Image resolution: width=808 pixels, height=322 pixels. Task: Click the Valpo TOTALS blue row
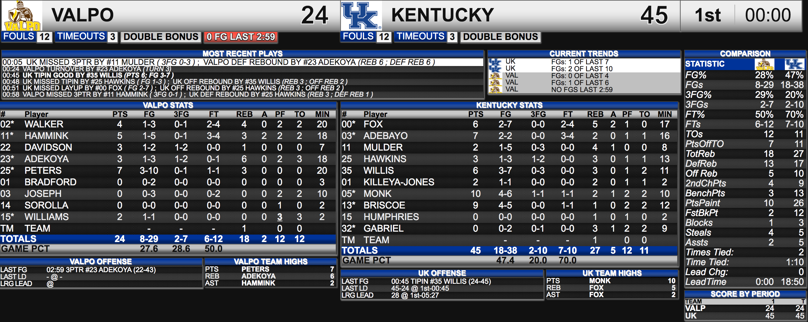point(168,239)
